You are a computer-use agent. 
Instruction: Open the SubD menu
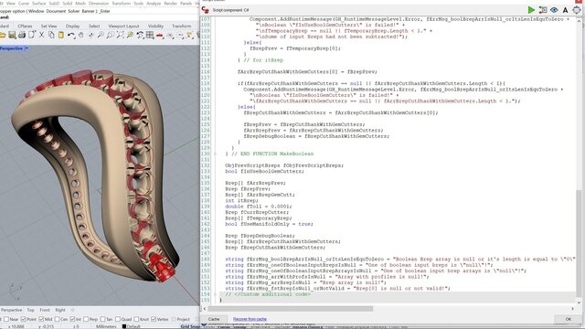54,4
